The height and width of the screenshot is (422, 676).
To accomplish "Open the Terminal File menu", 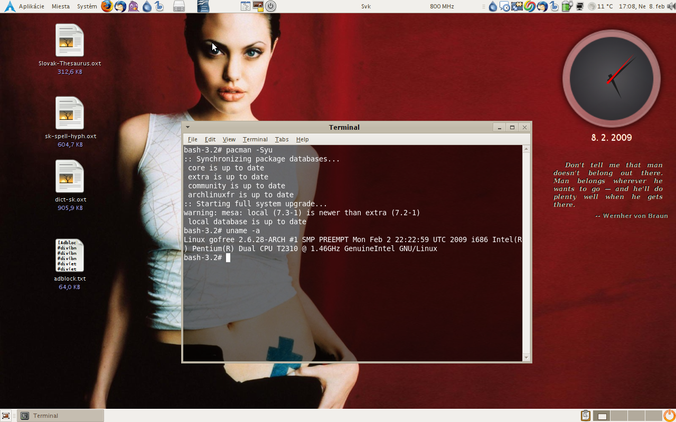I will tap(193, 139).
